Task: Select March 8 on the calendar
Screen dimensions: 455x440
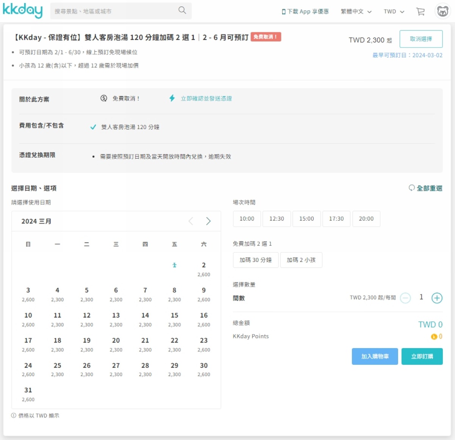Action: coord(174,294)
